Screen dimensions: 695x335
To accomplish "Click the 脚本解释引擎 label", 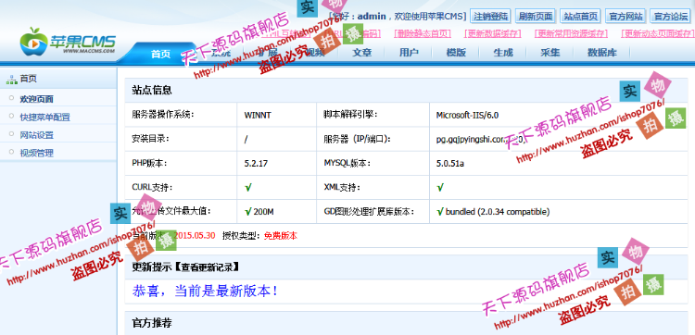I will click(x=350, y=115).
